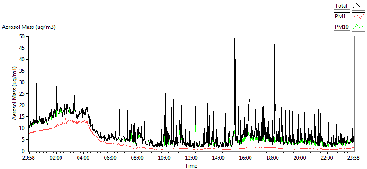The width and height of the screenshot is (367, 169).
Task: Click the 06:00 time axis label
Action: [110, 158]
